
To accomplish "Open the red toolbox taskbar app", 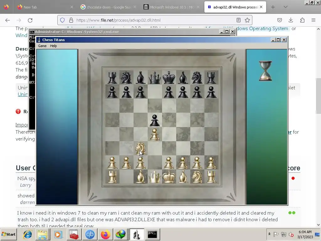I will tap(74, 234).
